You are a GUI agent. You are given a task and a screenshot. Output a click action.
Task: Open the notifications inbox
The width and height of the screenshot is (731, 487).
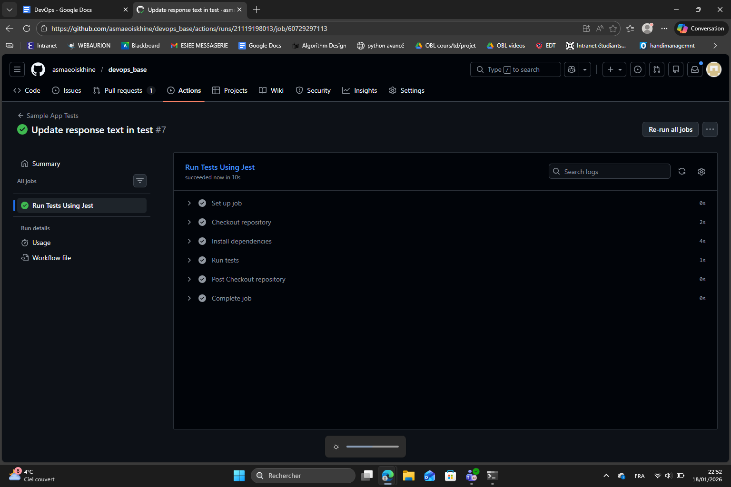click(x=694, y=69)
